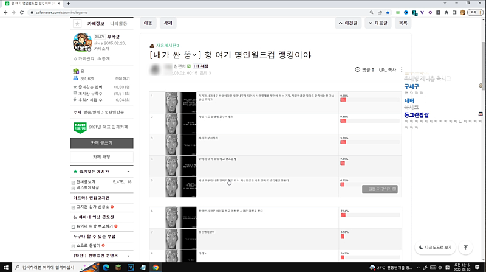Open 전체글보기 board
Screen dimensions: 486x272
tap(86, 182)
